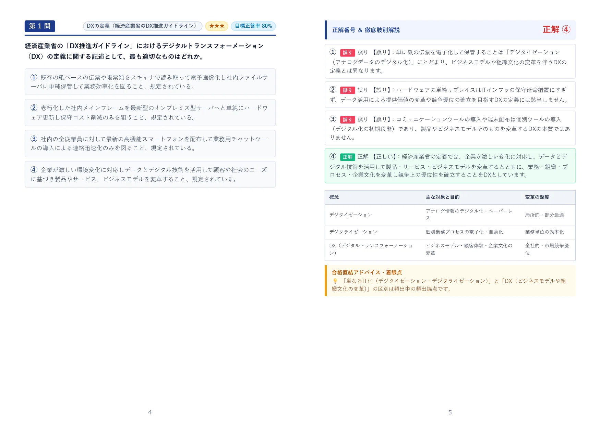Screen dimensions: 600x425
Task: Click the circled ② number in the explanation panel
Action: 333,90
